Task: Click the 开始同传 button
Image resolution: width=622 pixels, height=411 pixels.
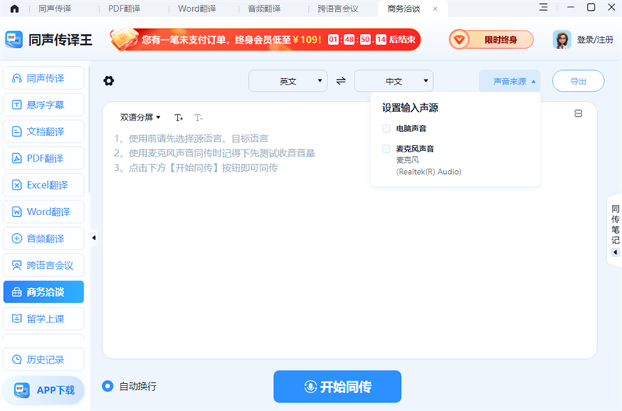Action: [x=337, y=386]
